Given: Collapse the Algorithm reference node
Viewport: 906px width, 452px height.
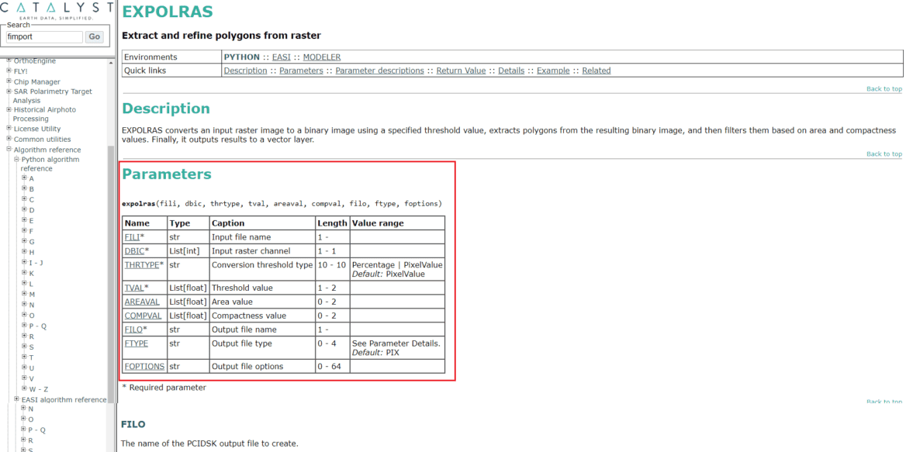Looking at the screenshot, I should 9,149.
